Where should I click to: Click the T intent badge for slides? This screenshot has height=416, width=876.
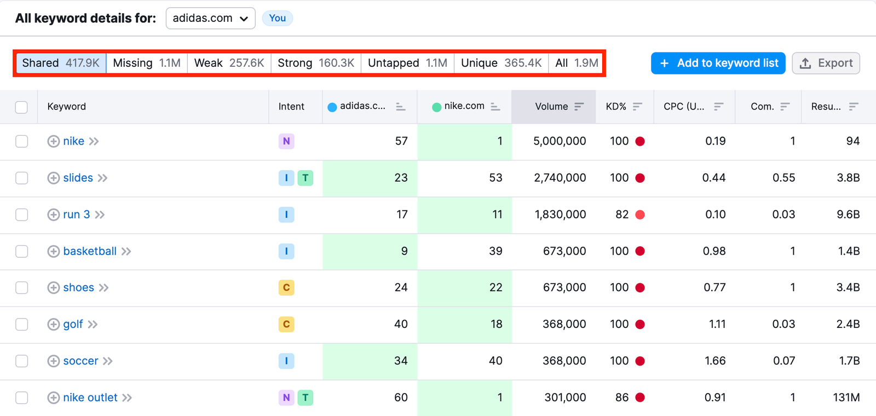[x=306, y=178]
